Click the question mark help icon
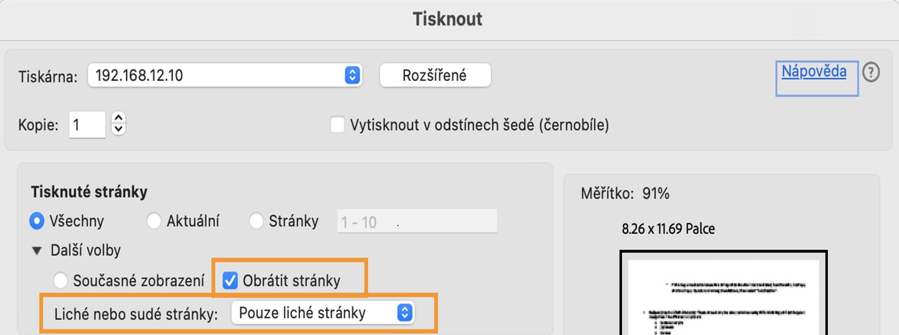Viewport: 899px width, 335px height. click(x=871, y=73)
